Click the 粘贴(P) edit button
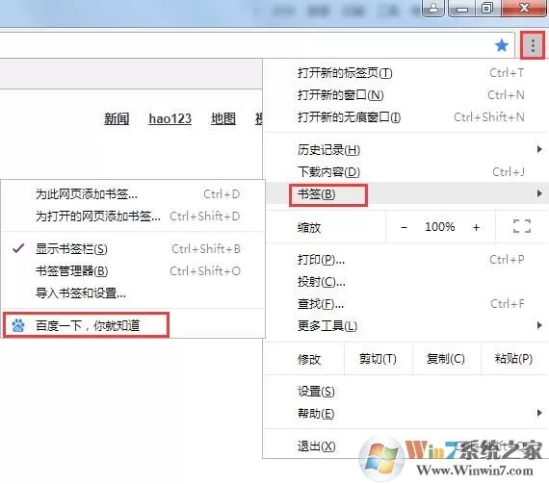The image size is (549, 484). coord(513,359)
